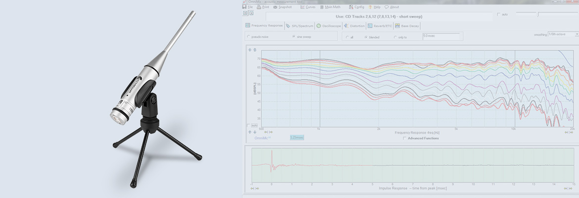579x198 pixels.
Task: Enable the Advanced Functions checkbox
Action: click(405, 138)
